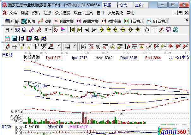Click yellow diamond horizontal compress icon

123,30
